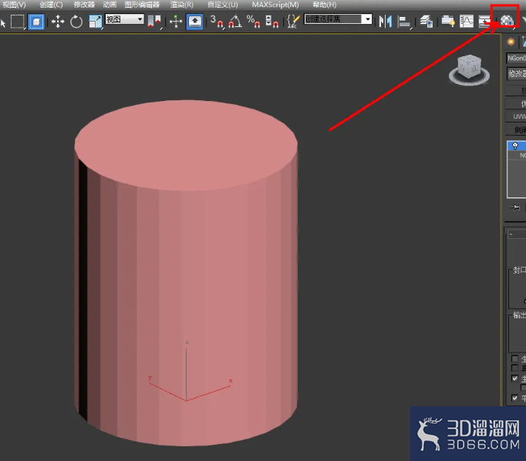Activate the Select and Move tool
The image size is (526, 461).
(58, 22)
